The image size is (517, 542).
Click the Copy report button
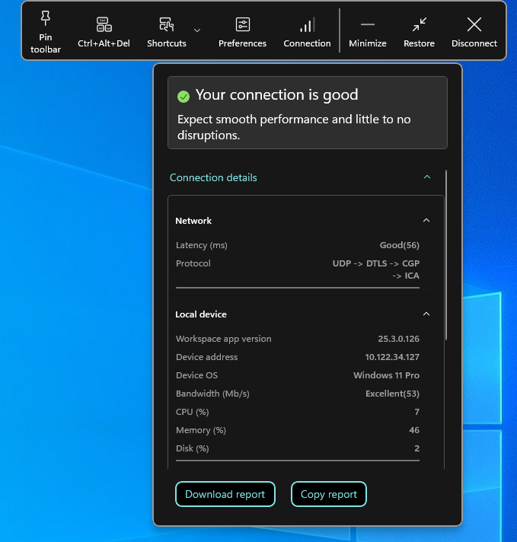[328, 494]
